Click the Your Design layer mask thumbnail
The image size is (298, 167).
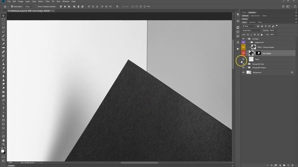pyautogui.click(x=258, y=53)
